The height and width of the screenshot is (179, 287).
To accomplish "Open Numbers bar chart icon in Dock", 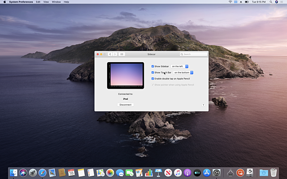I will pos(149,173).
